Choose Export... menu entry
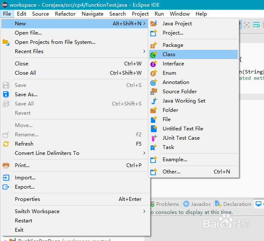The height and width of the screenshot is (241, 264). click(74, 187)
